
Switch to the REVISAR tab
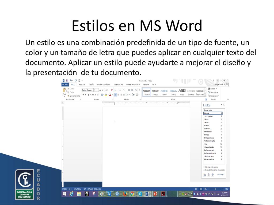(146, 85)
